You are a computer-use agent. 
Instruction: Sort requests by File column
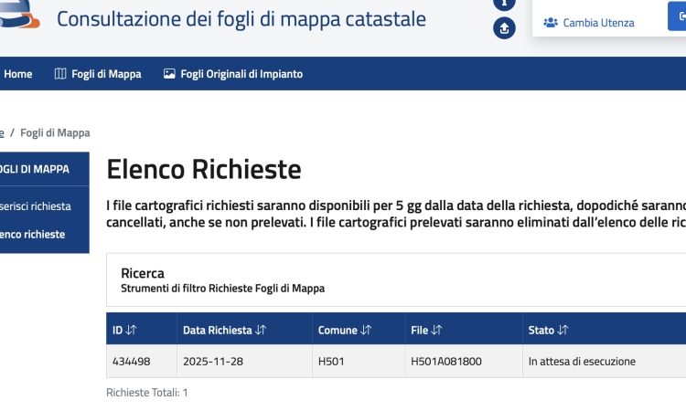[436, 330]
